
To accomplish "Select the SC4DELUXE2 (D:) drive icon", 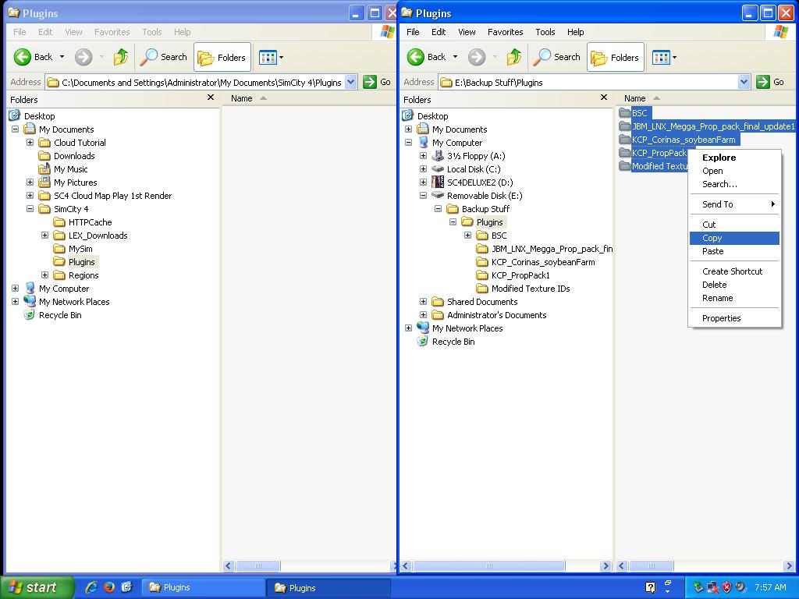I will [x=438, y=182].
